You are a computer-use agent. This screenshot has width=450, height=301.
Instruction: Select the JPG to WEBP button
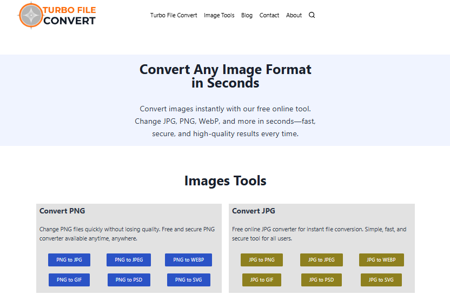381,260
